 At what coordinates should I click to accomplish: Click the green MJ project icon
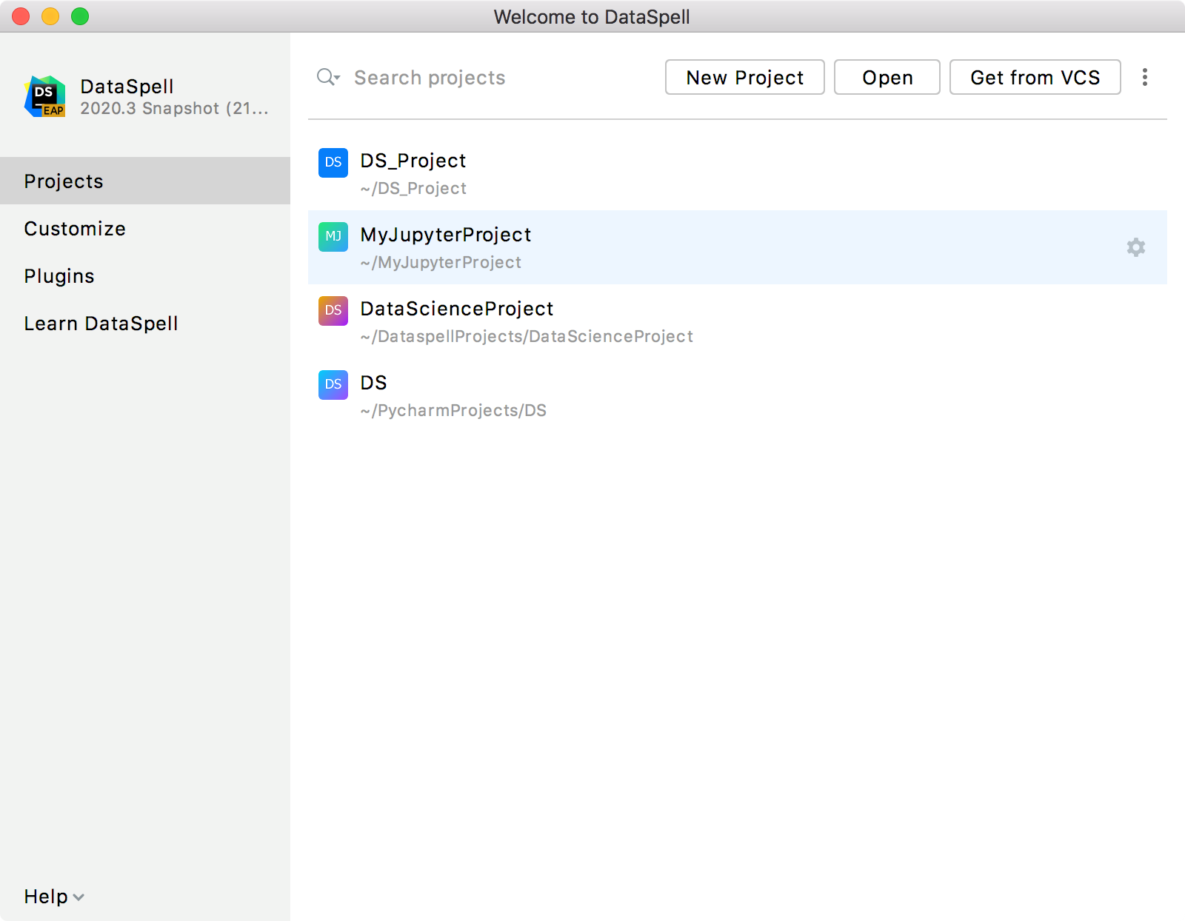[x=333, y=236]
